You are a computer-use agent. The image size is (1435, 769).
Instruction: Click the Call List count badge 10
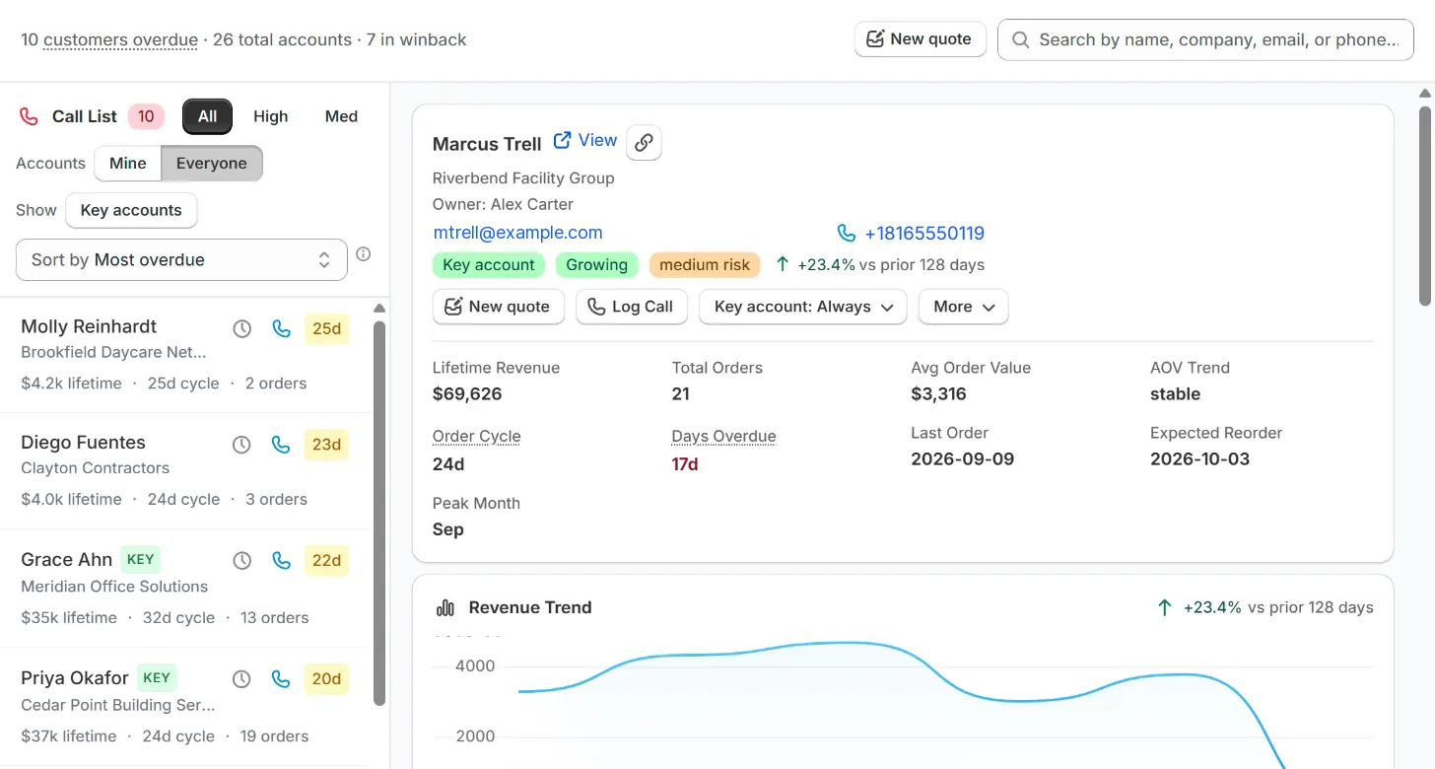coord(146,116)
